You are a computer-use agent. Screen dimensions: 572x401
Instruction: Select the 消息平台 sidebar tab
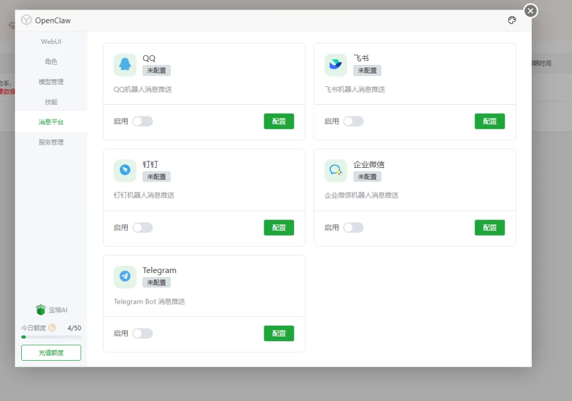(x=51, y=122)
